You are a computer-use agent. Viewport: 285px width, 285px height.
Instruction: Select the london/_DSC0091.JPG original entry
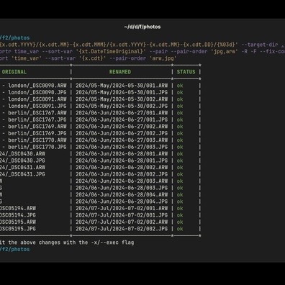point(37,106)
